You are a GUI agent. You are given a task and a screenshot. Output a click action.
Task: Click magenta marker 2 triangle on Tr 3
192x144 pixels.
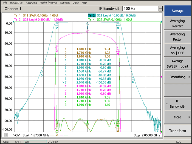tap(57, 47)
